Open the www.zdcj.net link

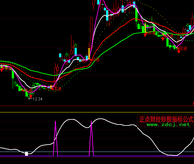tap(168, 125)
